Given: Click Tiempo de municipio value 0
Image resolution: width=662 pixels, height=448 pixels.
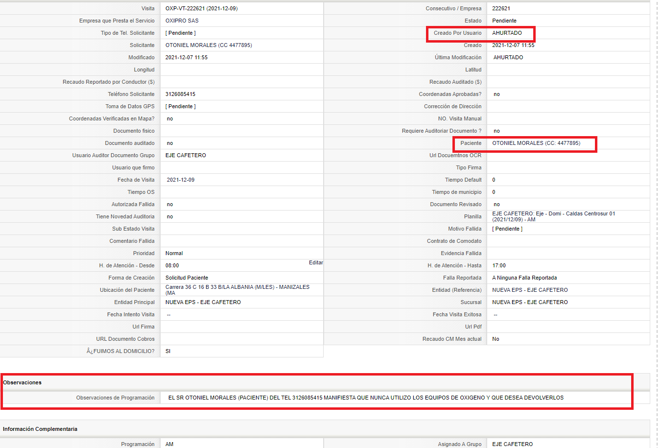Looking at the screenshot, I should 494,192.
